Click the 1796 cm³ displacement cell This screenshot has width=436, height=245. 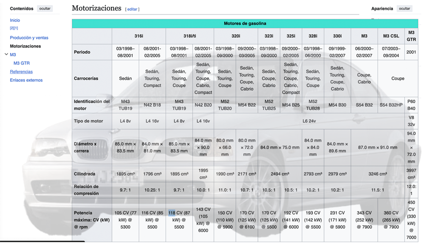152,174
